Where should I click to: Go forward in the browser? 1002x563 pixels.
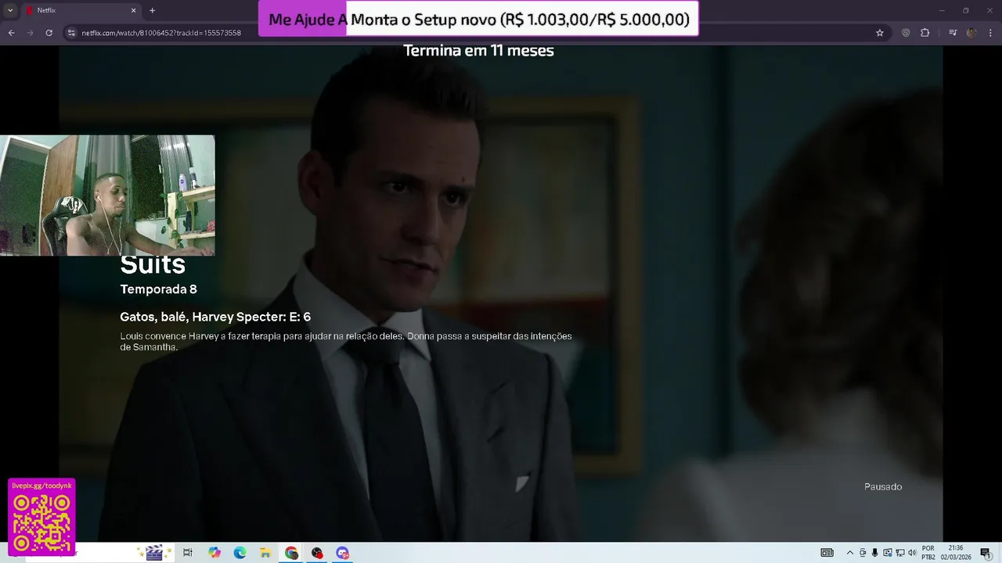click(30, 33)
